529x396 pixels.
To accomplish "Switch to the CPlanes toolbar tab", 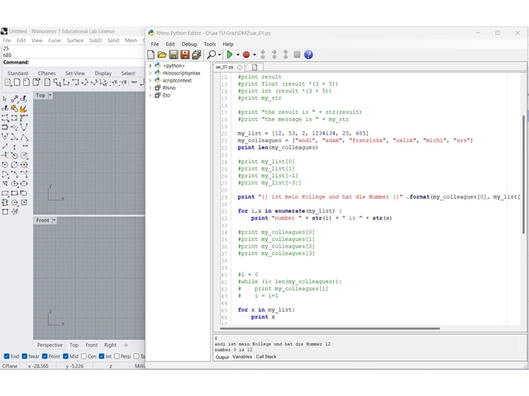I will coord(46,73).
